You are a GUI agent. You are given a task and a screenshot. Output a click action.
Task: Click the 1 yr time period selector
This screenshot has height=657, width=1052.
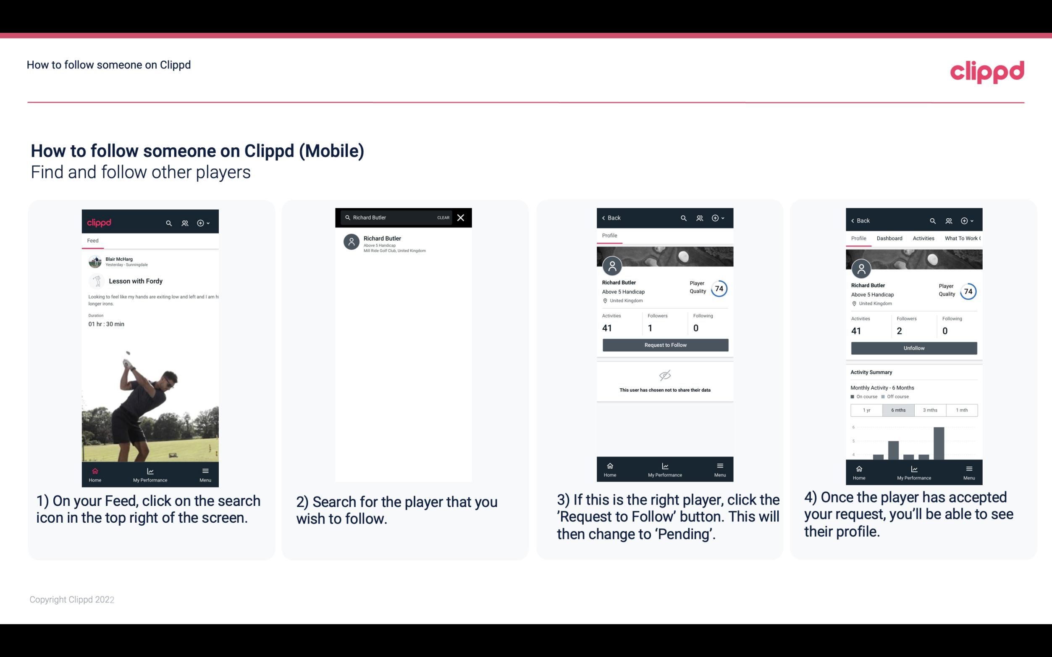[866, 409]
